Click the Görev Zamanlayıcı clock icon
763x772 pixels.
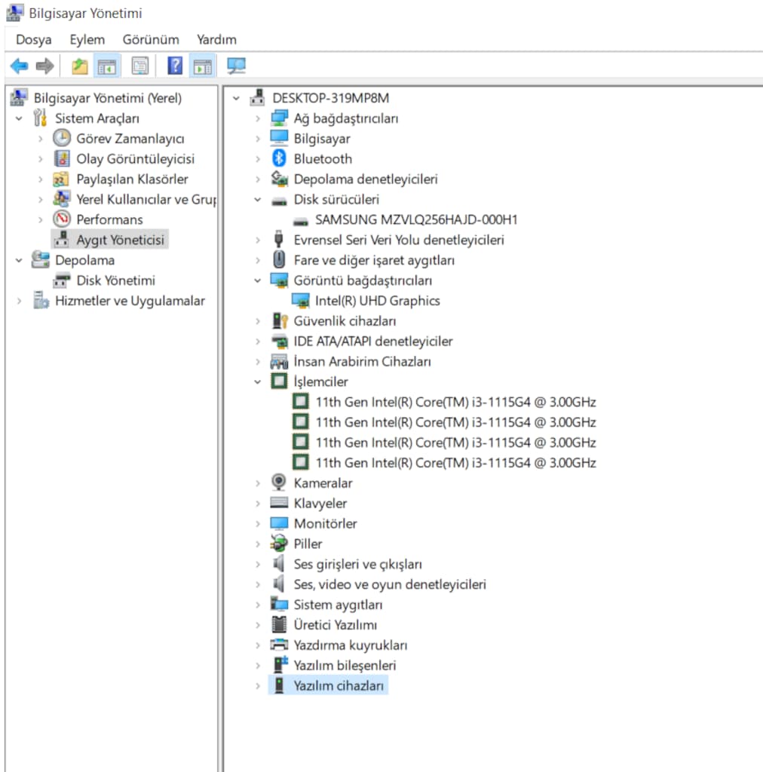(x=62, y=139)
